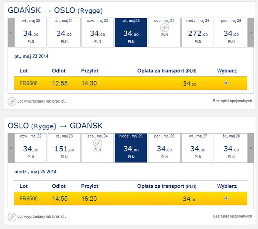Choose wt., maj 20 outbound date tab
The height and width of the screenshot is (229, 258).
click(31, 33)
